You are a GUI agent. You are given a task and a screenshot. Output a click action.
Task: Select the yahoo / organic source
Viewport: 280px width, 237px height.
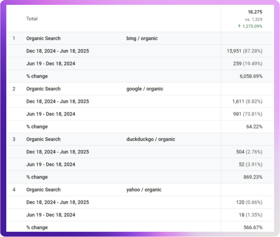coord(144,190)
